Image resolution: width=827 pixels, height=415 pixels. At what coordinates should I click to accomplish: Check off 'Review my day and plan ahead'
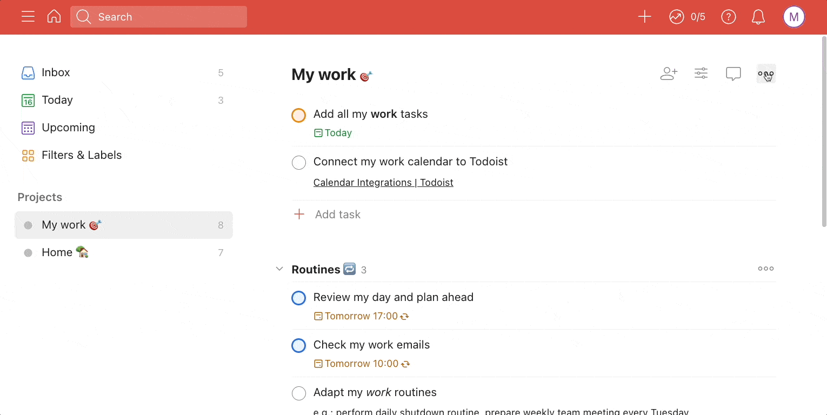coord(299,298)
